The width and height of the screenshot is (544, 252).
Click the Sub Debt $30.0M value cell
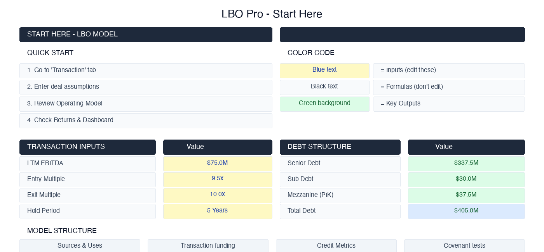coord(466,180)
